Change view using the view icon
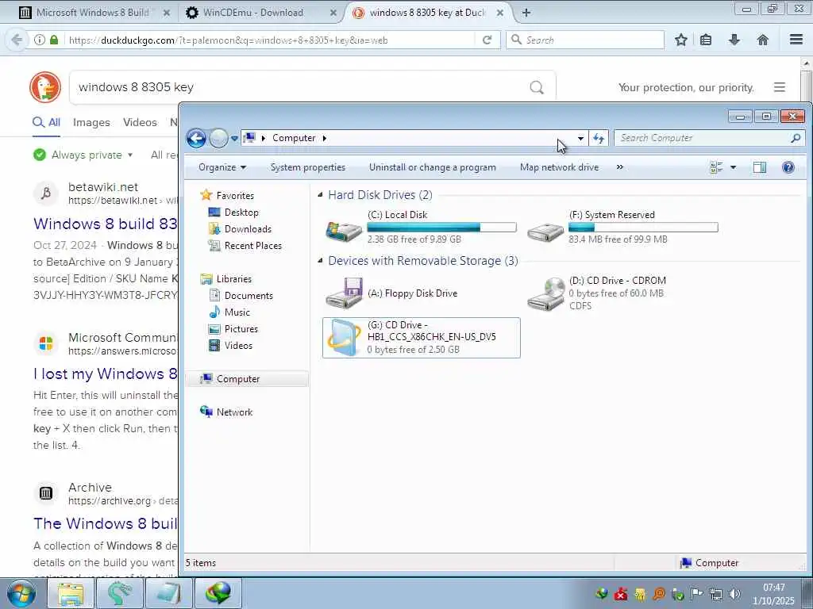This screenshot has width=813, height=609. pyautogui.click(x=717, y=167)
